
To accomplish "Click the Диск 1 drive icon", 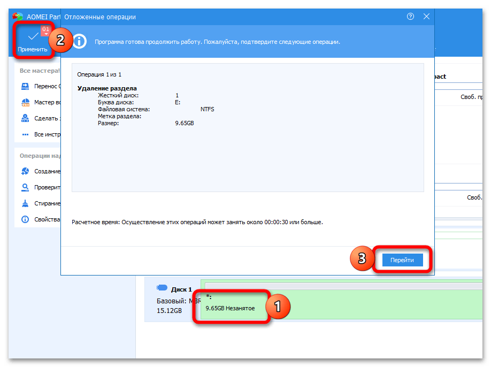I will (x=162, y=287).
